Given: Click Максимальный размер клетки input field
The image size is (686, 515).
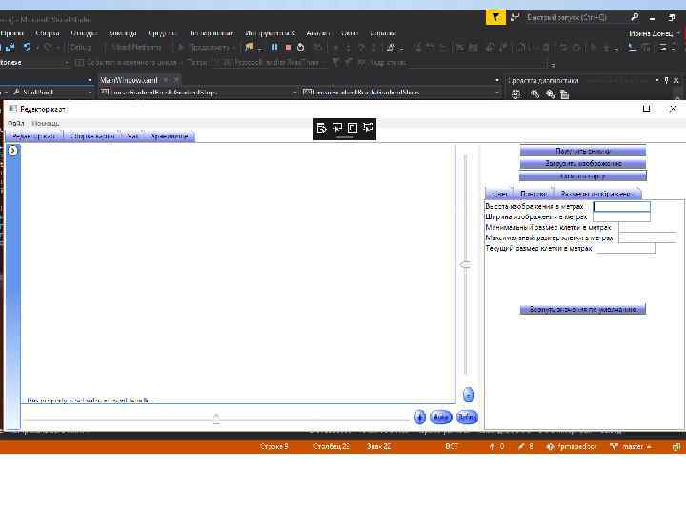Looking at the screenshot, I should (648, 237).
